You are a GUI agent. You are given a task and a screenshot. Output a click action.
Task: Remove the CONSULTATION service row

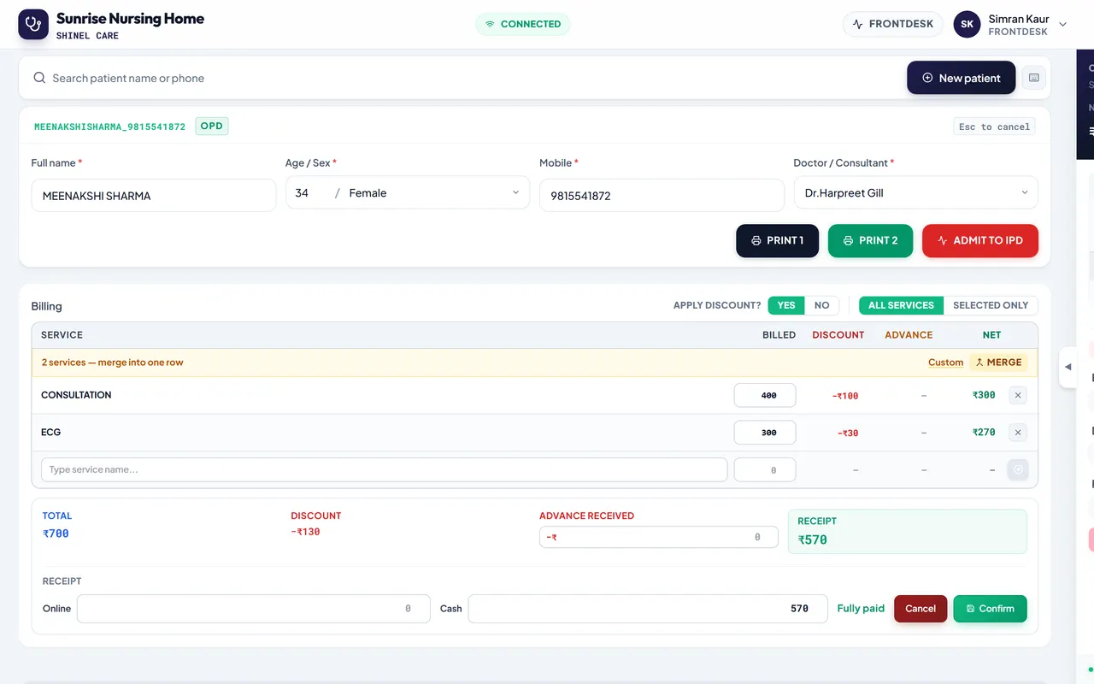(x=1017, y=395)
